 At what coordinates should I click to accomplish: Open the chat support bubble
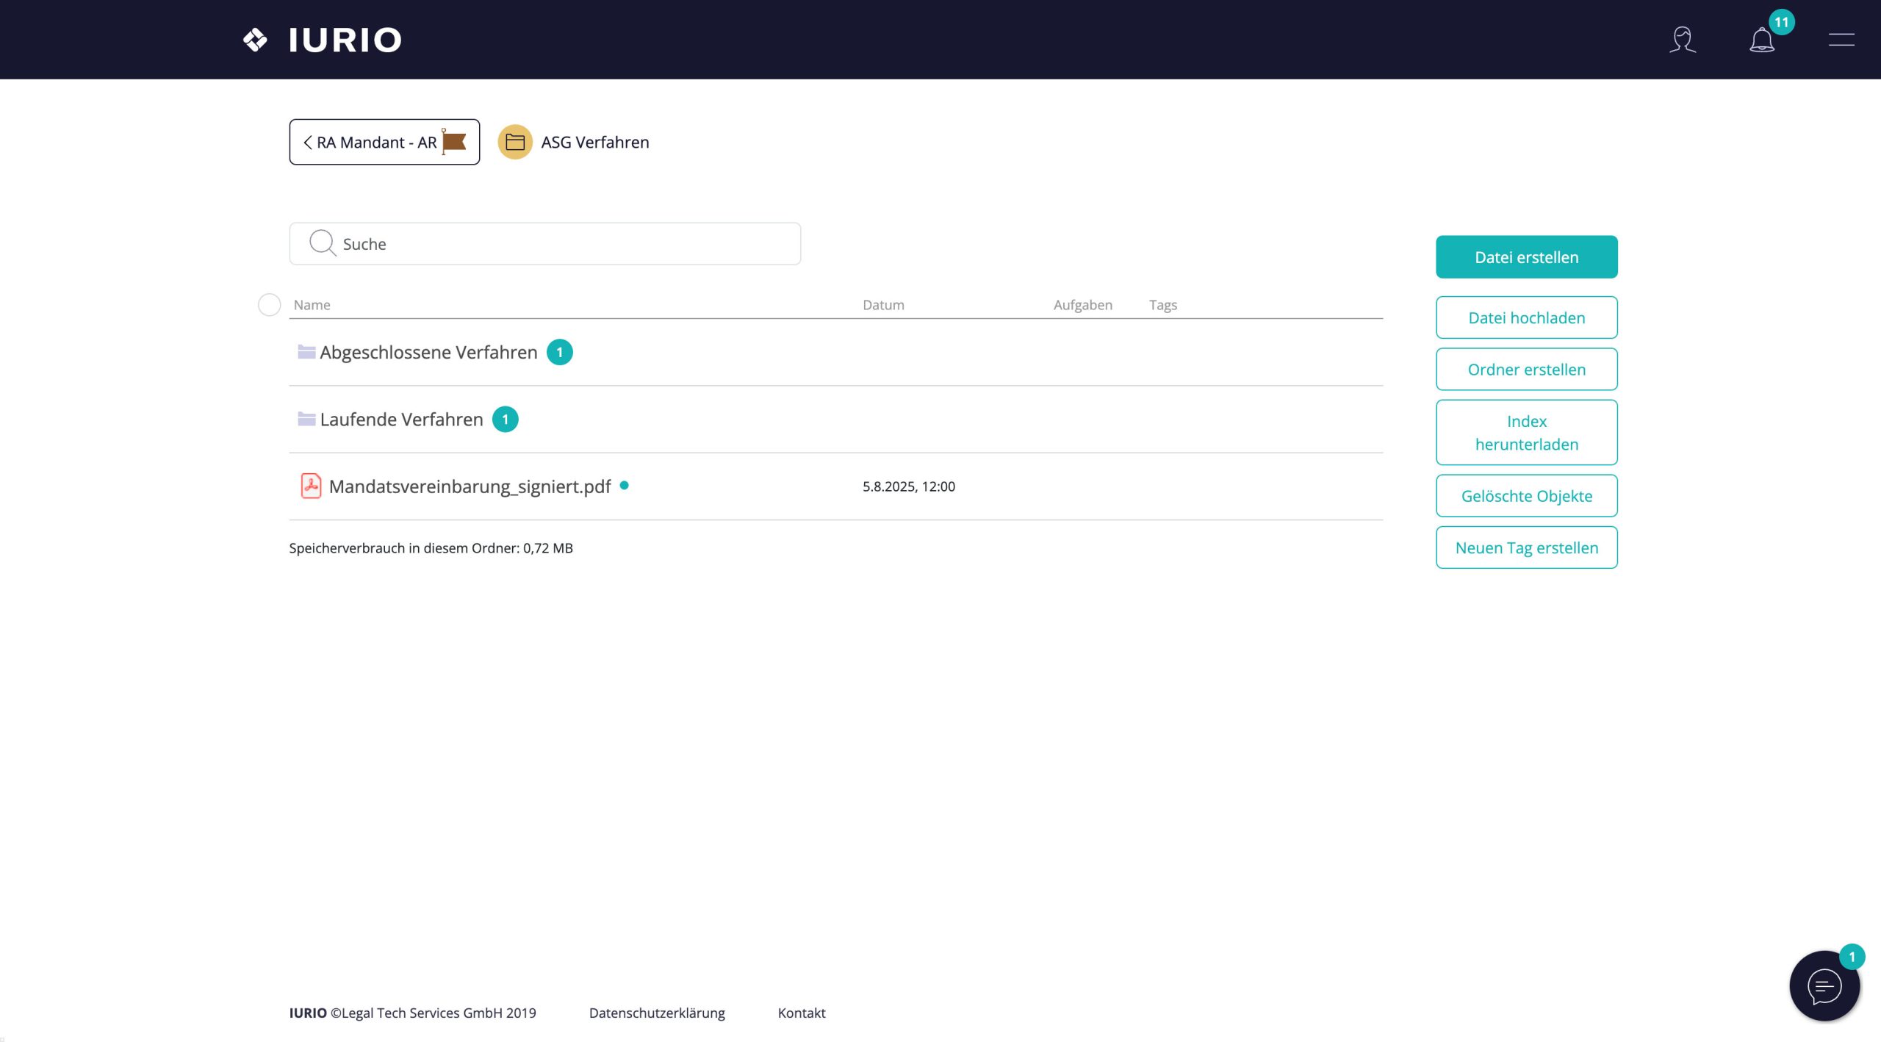tap(1824, 985)
